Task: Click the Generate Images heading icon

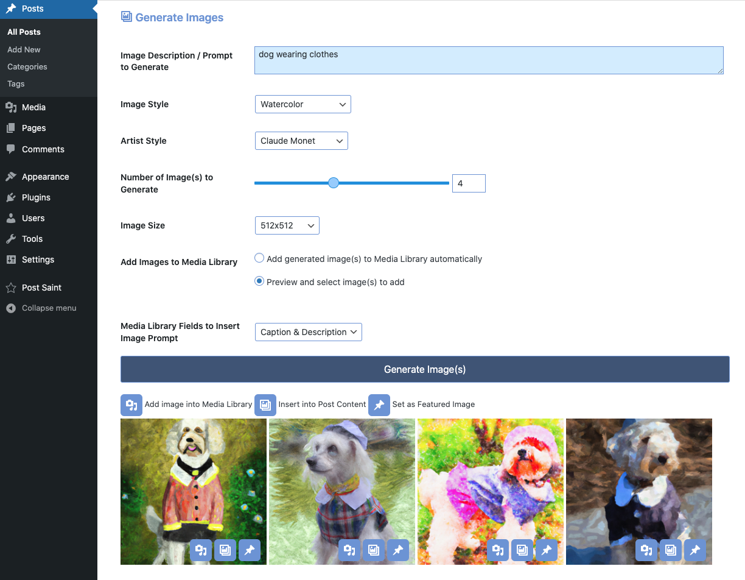Action: (126, 17)
